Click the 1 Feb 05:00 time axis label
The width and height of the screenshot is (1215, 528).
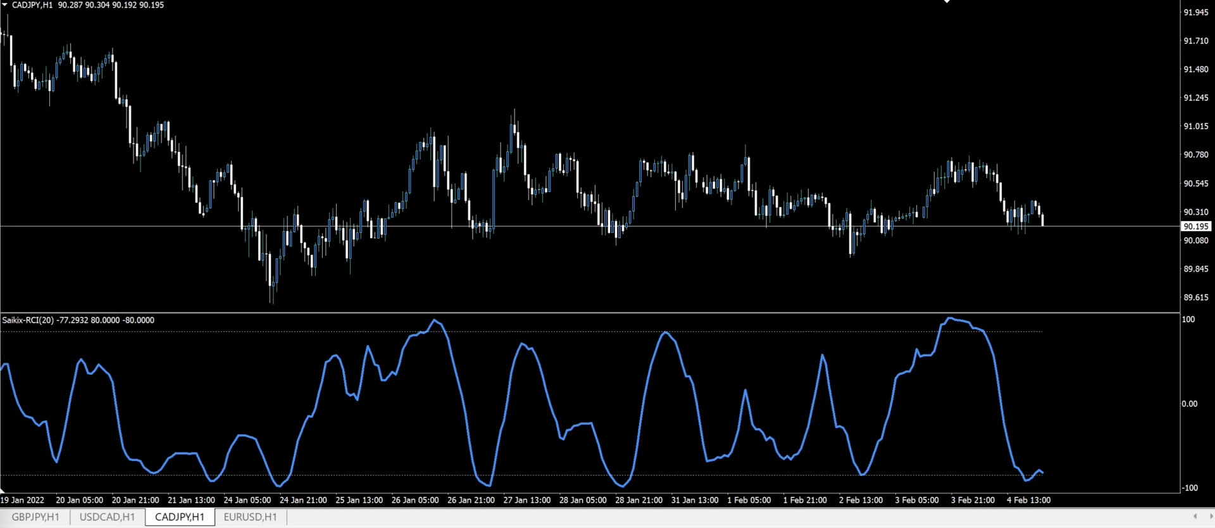click(x=749, y=500)
